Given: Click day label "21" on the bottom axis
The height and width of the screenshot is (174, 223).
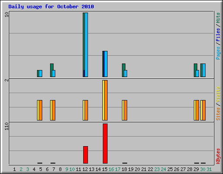Looking at the screenshot, I should [x=144, y=169].
